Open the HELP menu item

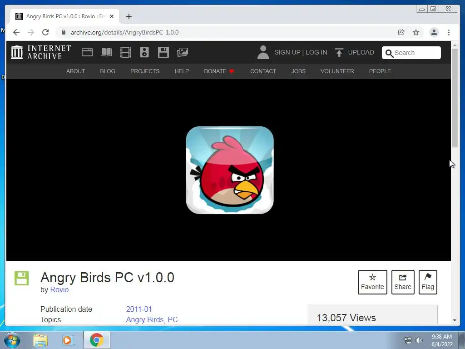point(182,71)
